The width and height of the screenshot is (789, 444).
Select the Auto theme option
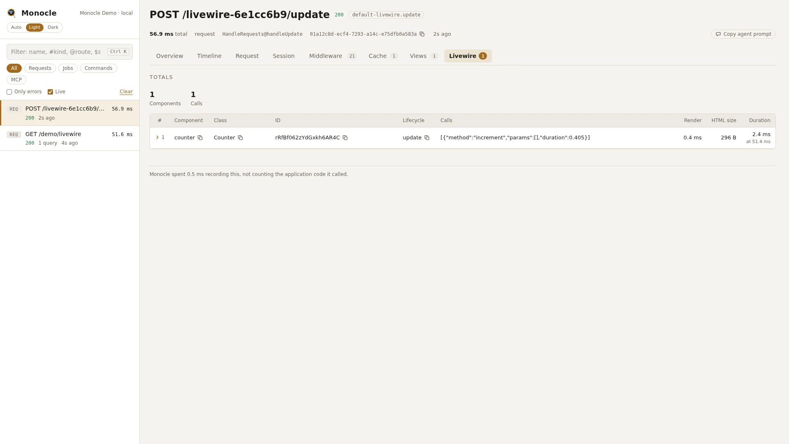(16, 28)
